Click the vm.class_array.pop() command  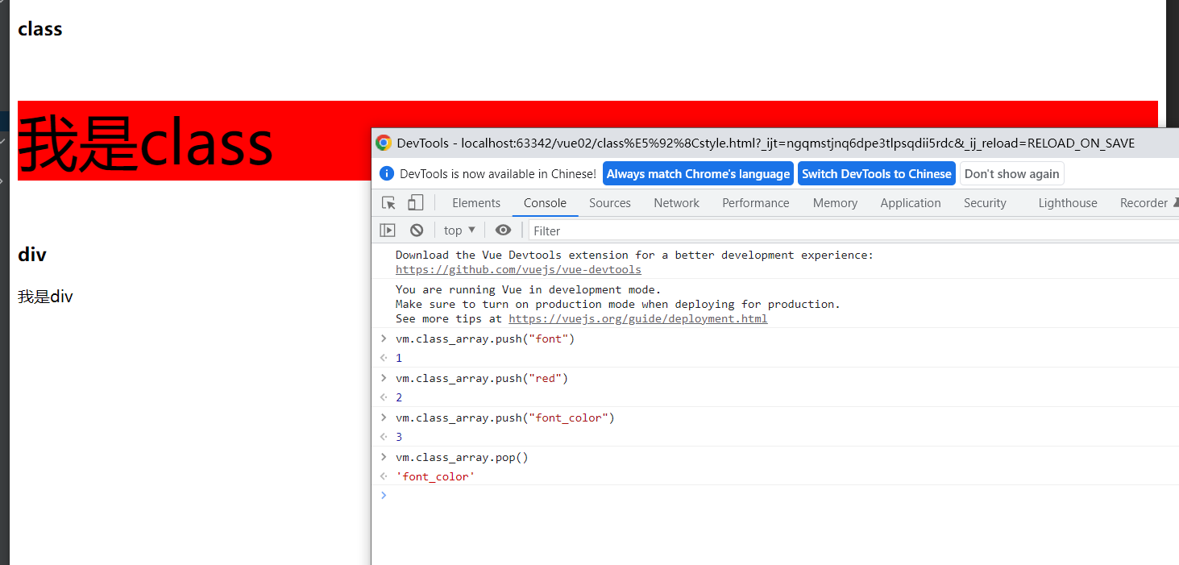pos(462,457)
